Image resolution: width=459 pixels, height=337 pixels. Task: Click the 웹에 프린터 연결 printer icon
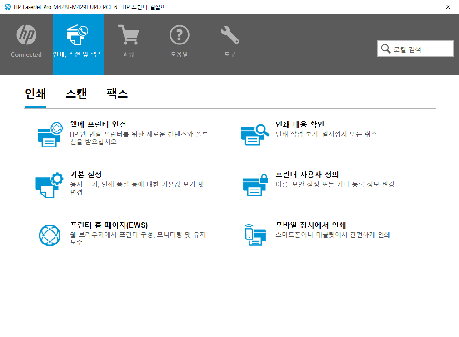coord(50,135)
